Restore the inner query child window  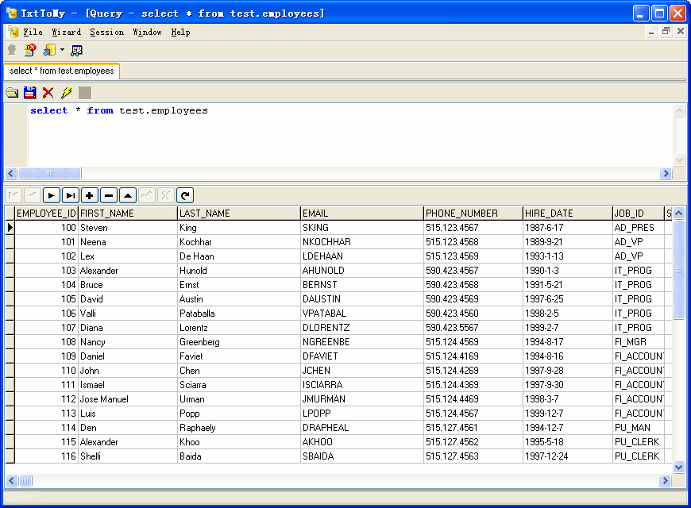(x=666, y=31)
